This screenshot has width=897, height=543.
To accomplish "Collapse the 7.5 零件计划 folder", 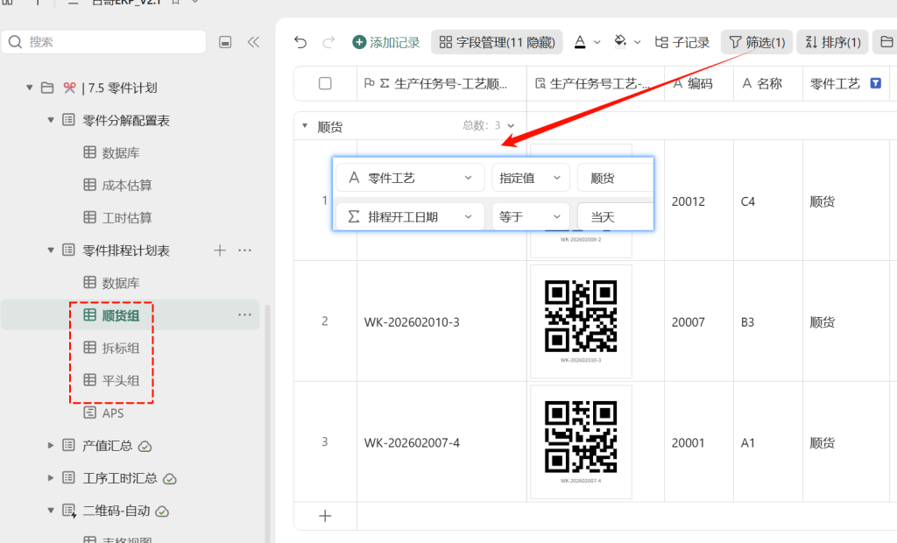I will (29, 88).
